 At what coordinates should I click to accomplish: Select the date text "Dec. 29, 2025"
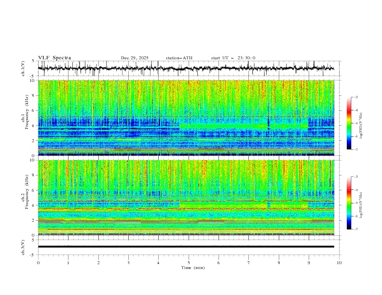tap(135, 58)
